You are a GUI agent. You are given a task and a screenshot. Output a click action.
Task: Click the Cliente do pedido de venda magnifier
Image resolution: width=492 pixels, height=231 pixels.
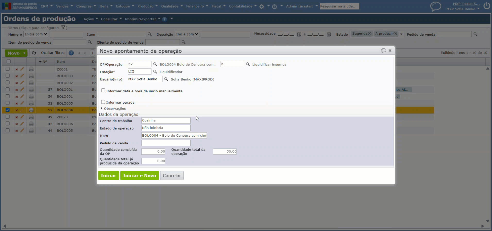click(x=183, y=42)
